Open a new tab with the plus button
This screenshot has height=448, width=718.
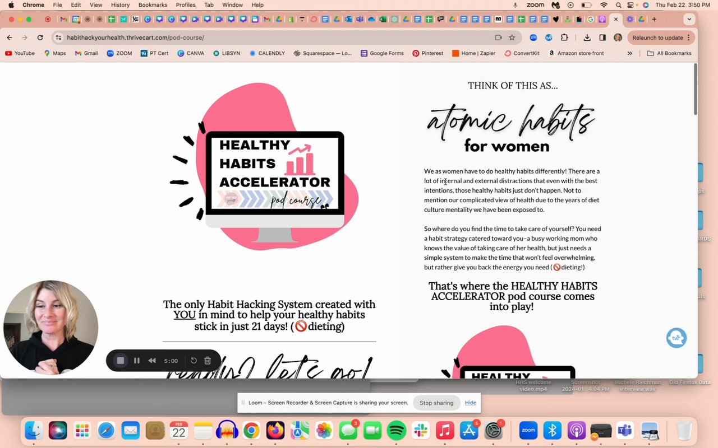(654, 19)
